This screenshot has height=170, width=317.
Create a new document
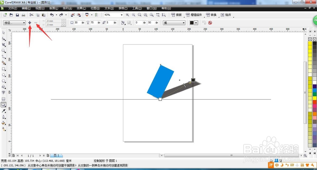tap(5, 15)
